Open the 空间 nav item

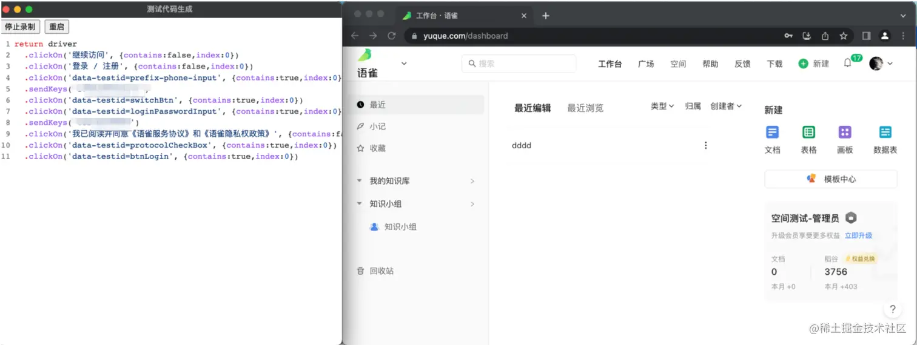(x=678, y=64)
